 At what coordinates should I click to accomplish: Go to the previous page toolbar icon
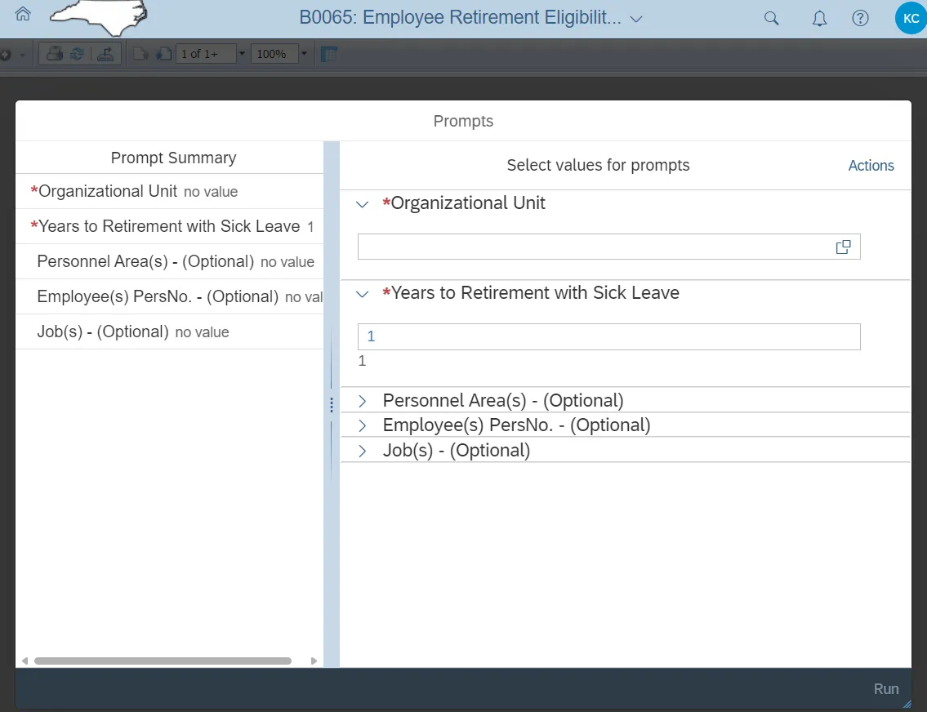click(x=140, y=55)
